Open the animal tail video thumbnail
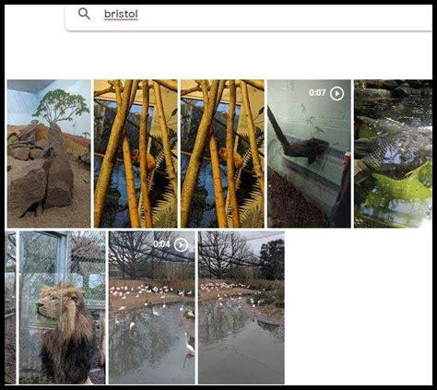437x390 pixels. click(x=309, y=154)
